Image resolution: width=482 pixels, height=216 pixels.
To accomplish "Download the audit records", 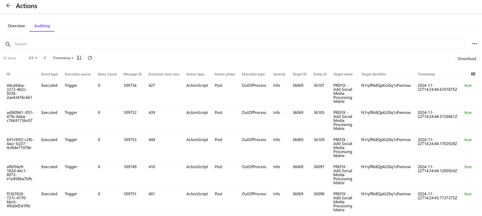I will 466,59.
